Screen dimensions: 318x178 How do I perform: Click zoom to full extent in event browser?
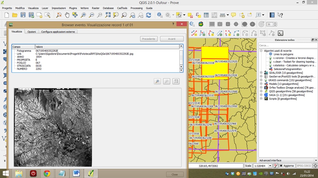click(x=176, y=81)
